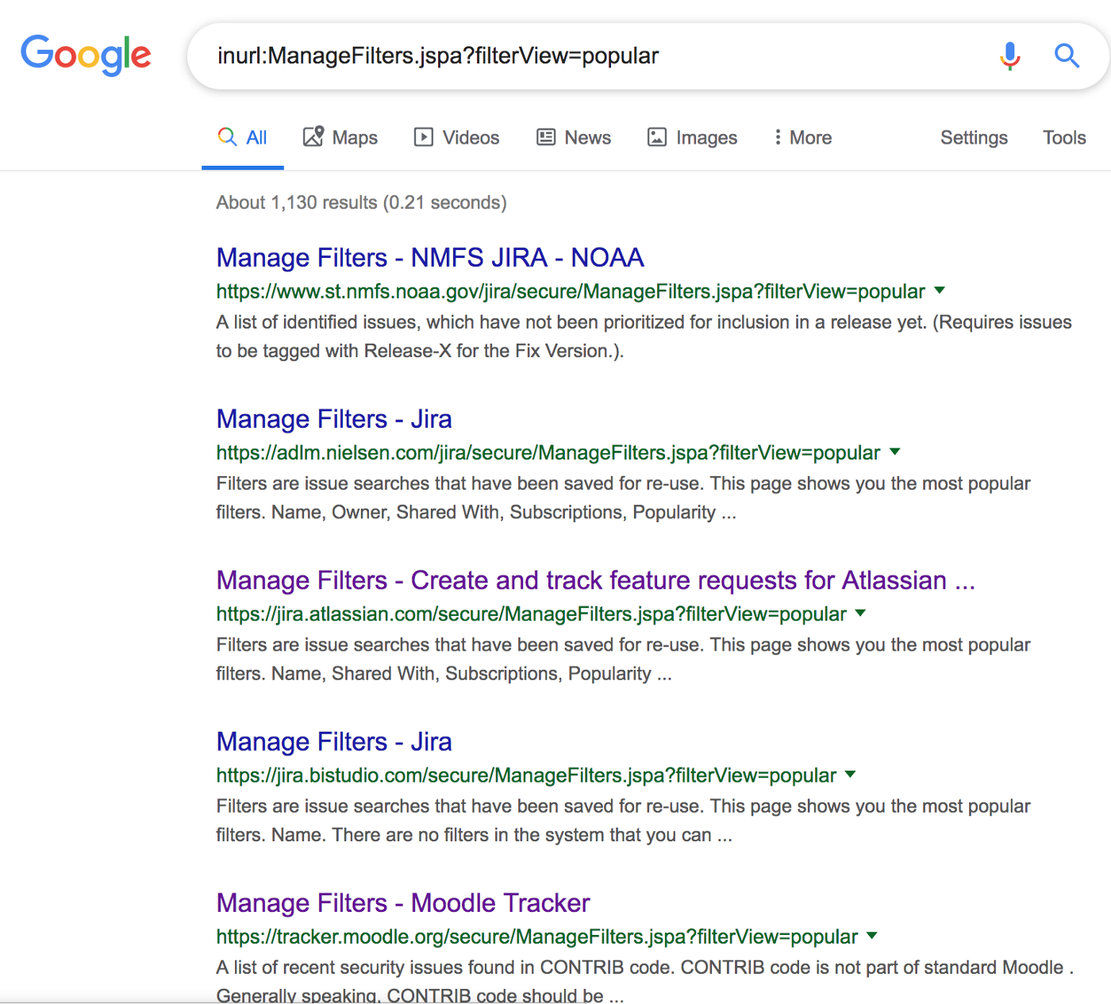Select the All results tab
Viewport: 1111px width, 1004px height.
(243, 137)
